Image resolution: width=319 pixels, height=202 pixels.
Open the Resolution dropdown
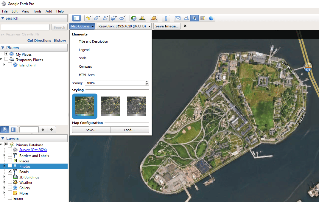pos(124,26)
